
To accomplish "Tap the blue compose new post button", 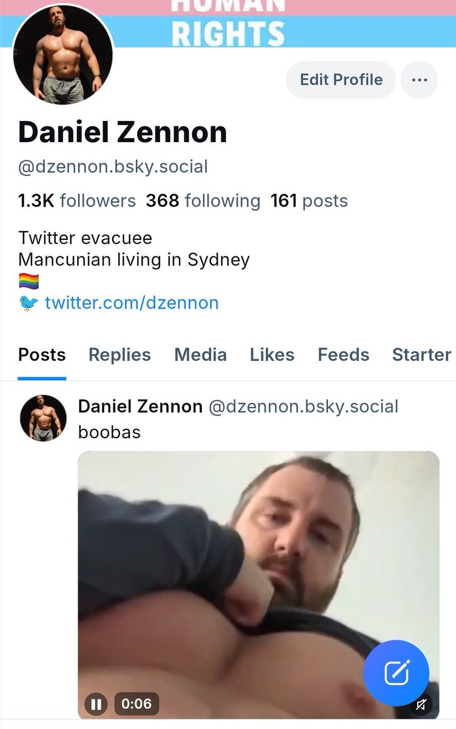I will 396,673.
